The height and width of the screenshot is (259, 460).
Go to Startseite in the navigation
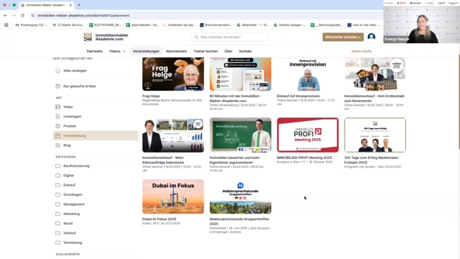coord(94,51)
